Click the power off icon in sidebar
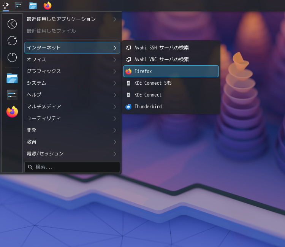This screenshot has height=247, width=285. point(12,57)
